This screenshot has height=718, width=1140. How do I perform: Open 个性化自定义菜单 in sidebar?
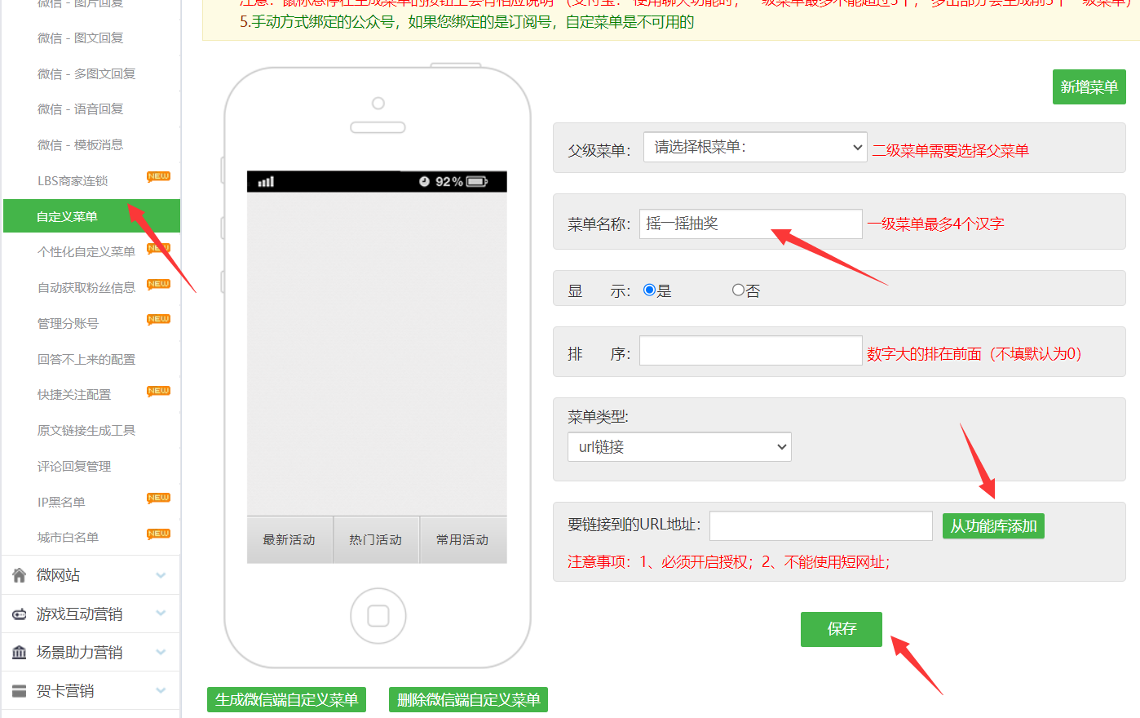click(x=86, y=252)
